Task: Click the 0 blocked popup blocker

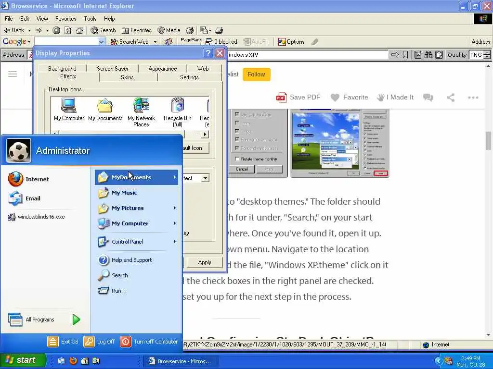Action: (221, 42)
